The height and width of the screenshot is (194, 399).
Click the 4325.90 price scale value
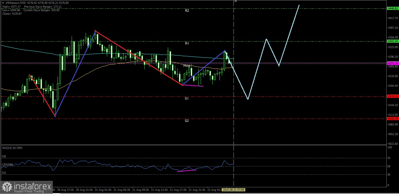(393, 47)
